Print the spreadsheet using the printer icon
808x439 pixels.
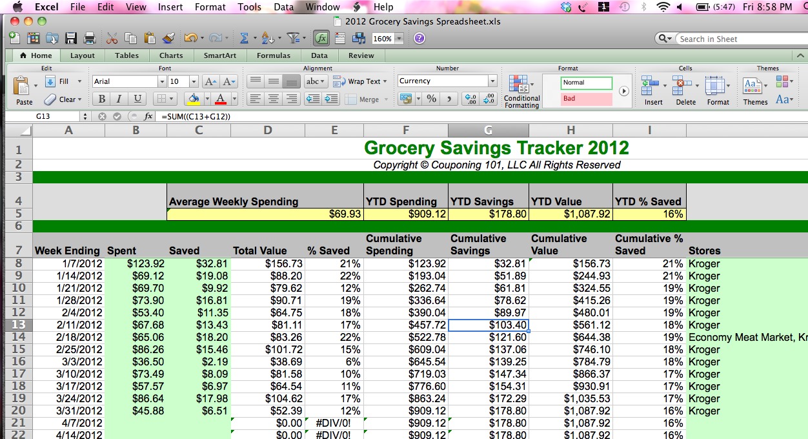pyautogui.click(x=90, y=38)
